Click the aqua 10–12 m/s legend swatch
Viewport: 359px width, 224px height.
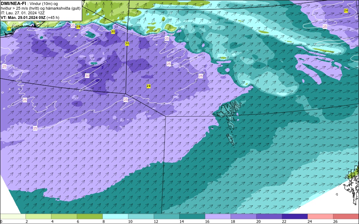pyautogui.click(x=141, y=216)
